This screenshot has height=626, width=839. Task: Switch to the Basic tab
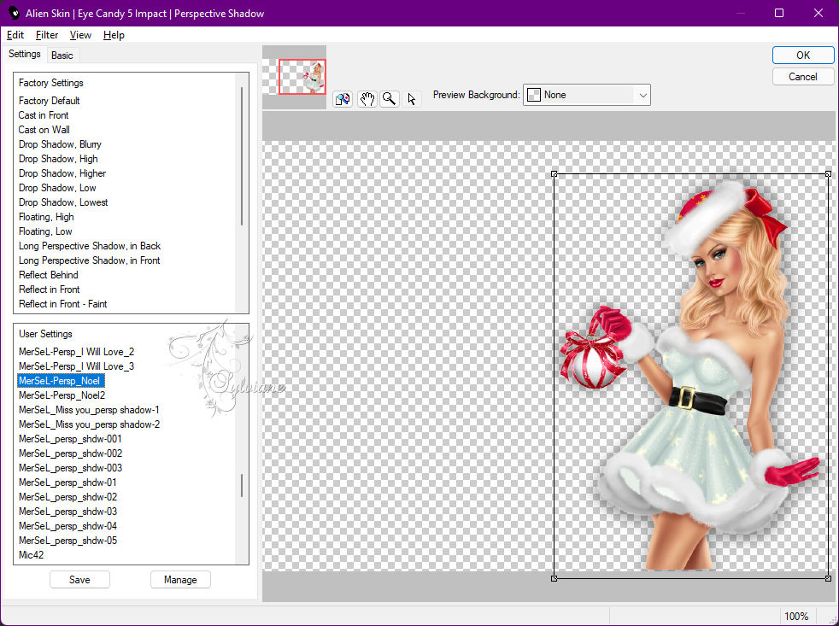62,56
